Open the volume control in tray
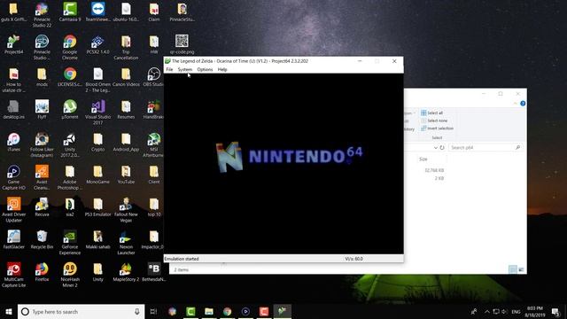The image size is (567, 319). point(505,312)
